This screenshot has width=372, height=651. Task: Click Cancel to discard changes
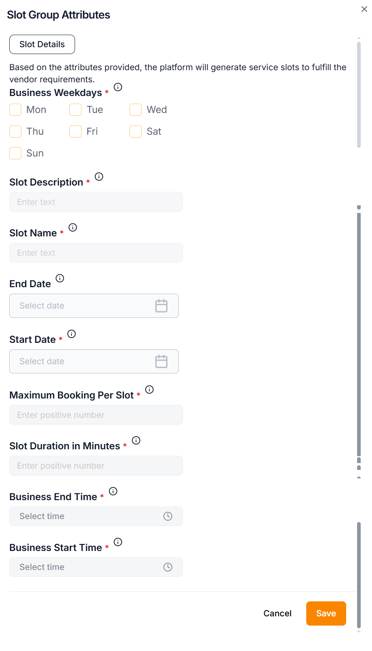(x=277, y=613)
